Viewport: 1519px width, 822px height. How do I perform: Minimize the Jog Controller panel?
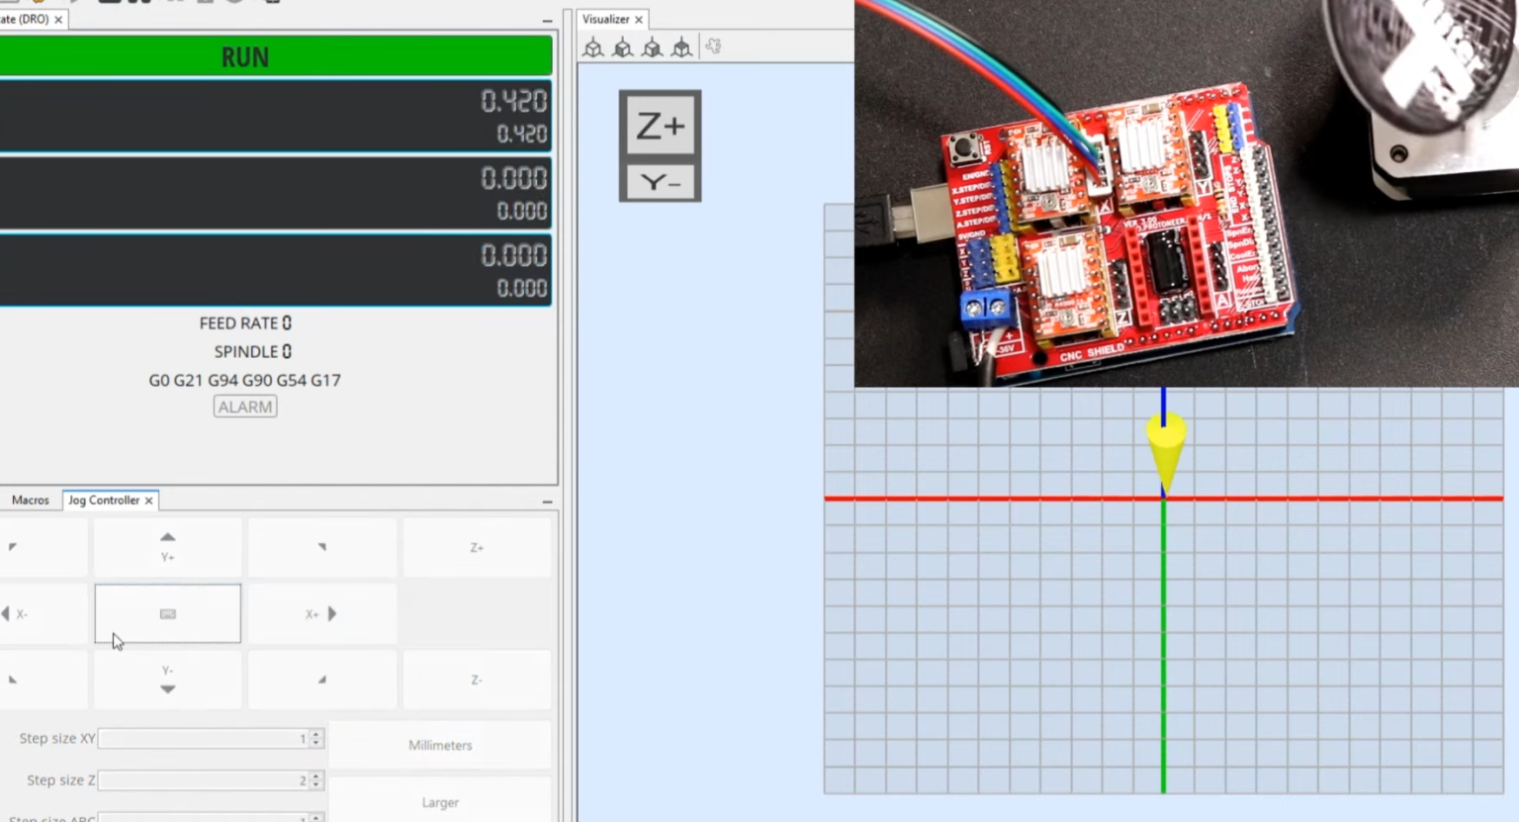tap(547, 502)
